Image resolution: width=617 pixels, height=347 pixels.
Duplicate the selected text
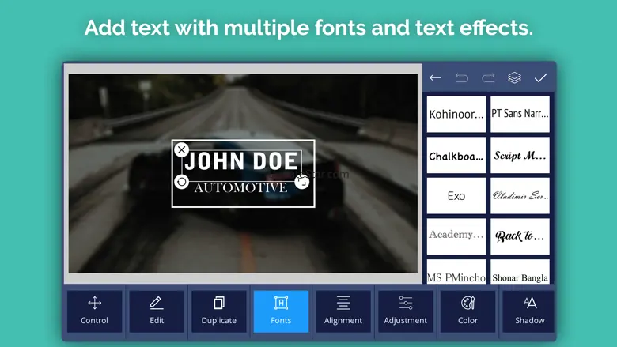(x=219, y=311)
